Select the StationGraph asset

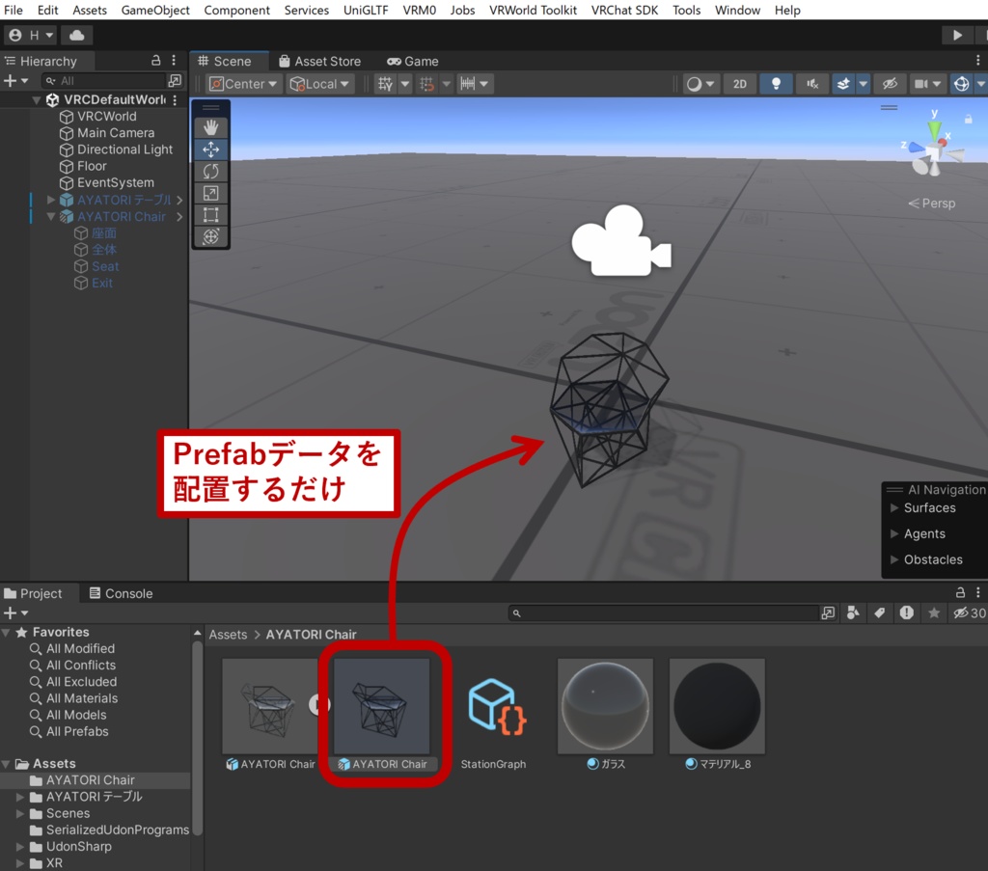(x=493, y=716)
